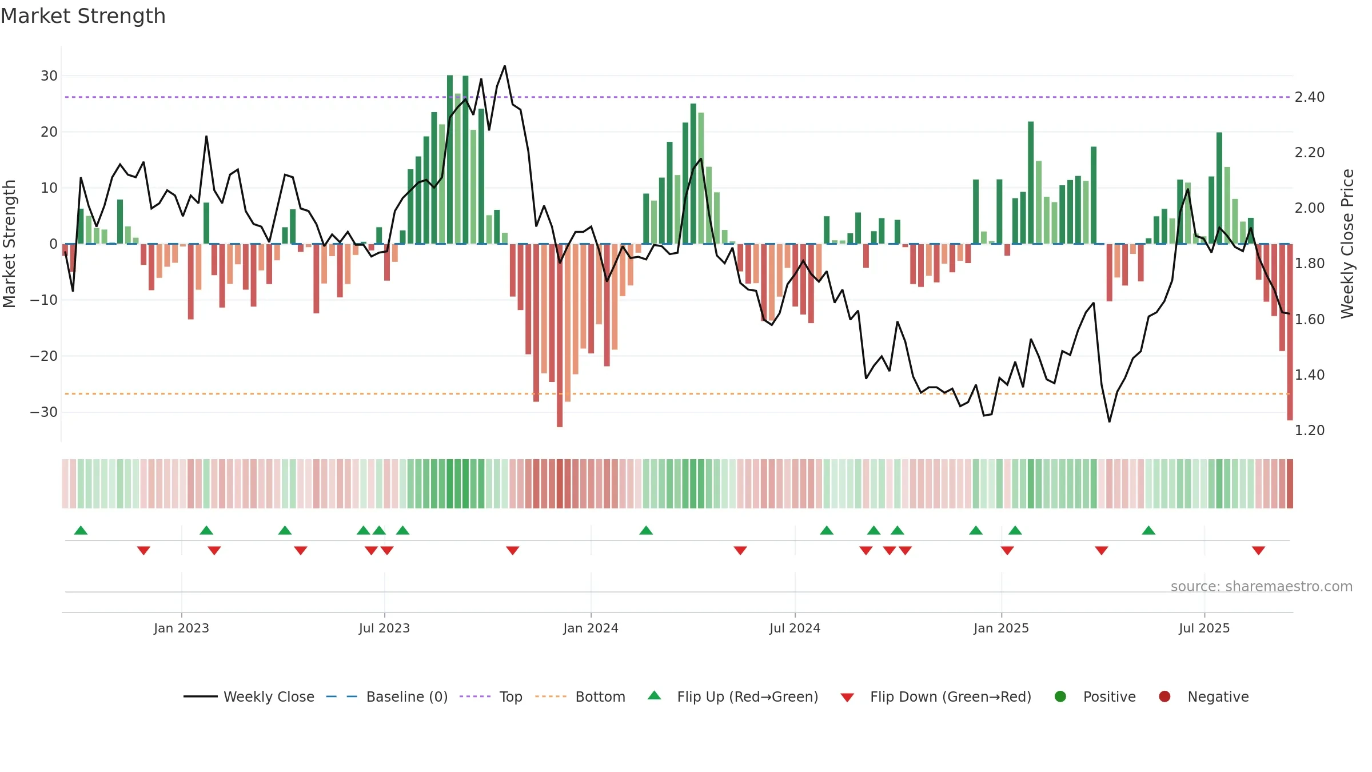Click the 20 tick on left axis
Screen dimensions: 1372x772
point(49,132)
